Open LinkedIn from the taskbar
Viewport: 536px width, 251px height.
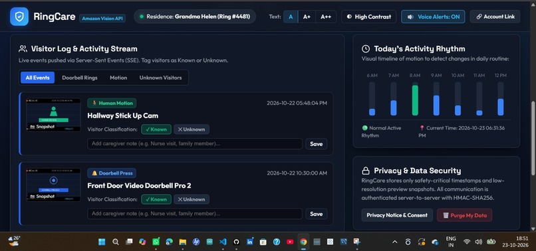pos(249,242)
